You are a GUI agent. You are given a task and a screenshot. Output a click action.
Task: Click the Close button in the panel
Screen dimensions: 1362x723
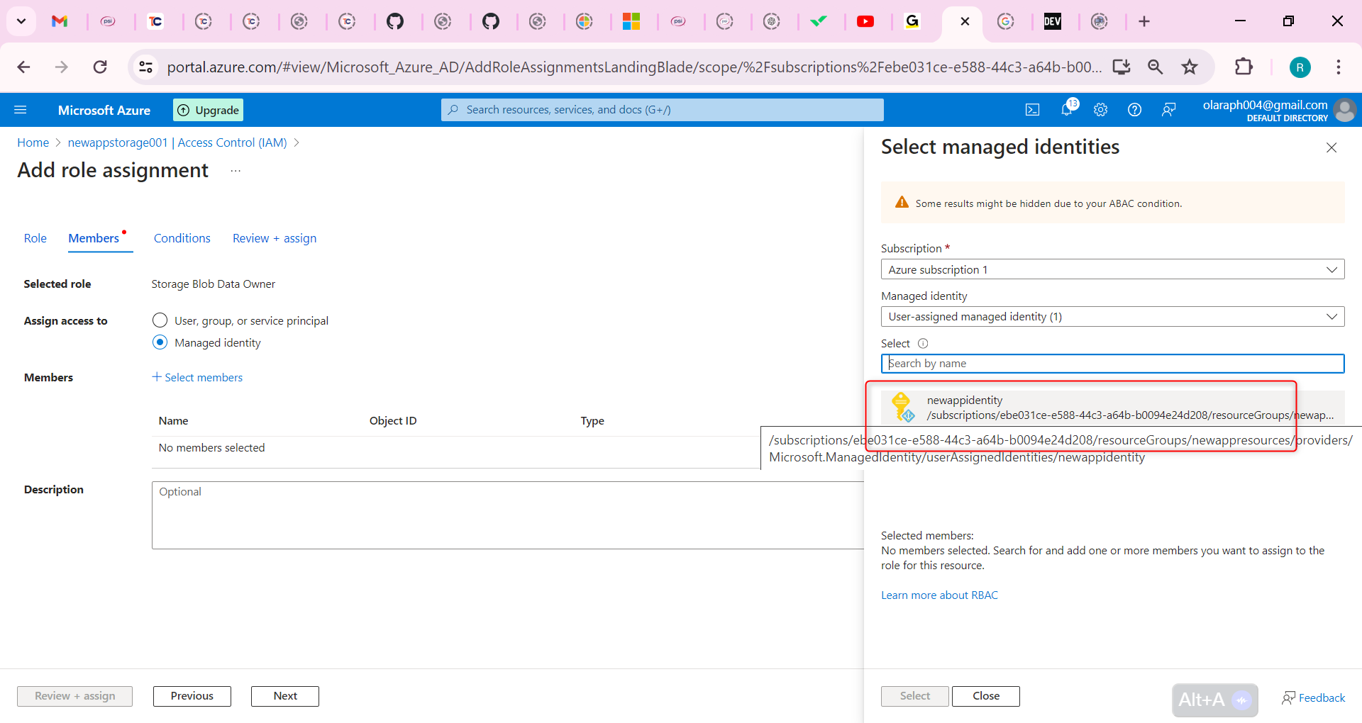tap(986, 696)
